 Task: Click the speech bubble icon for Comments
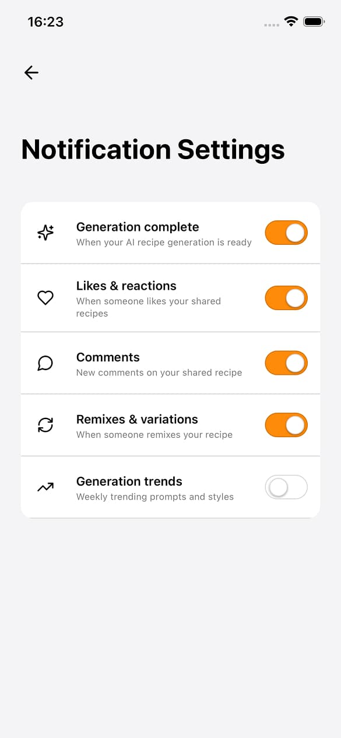[x=45, y=363]
